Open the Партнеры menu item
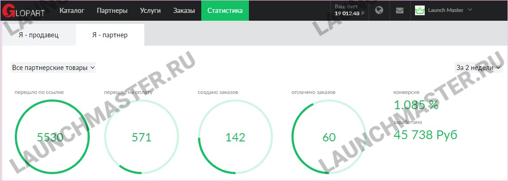Image resolution: width=508 pixels, height=181 pixels. tap(112, 11)
